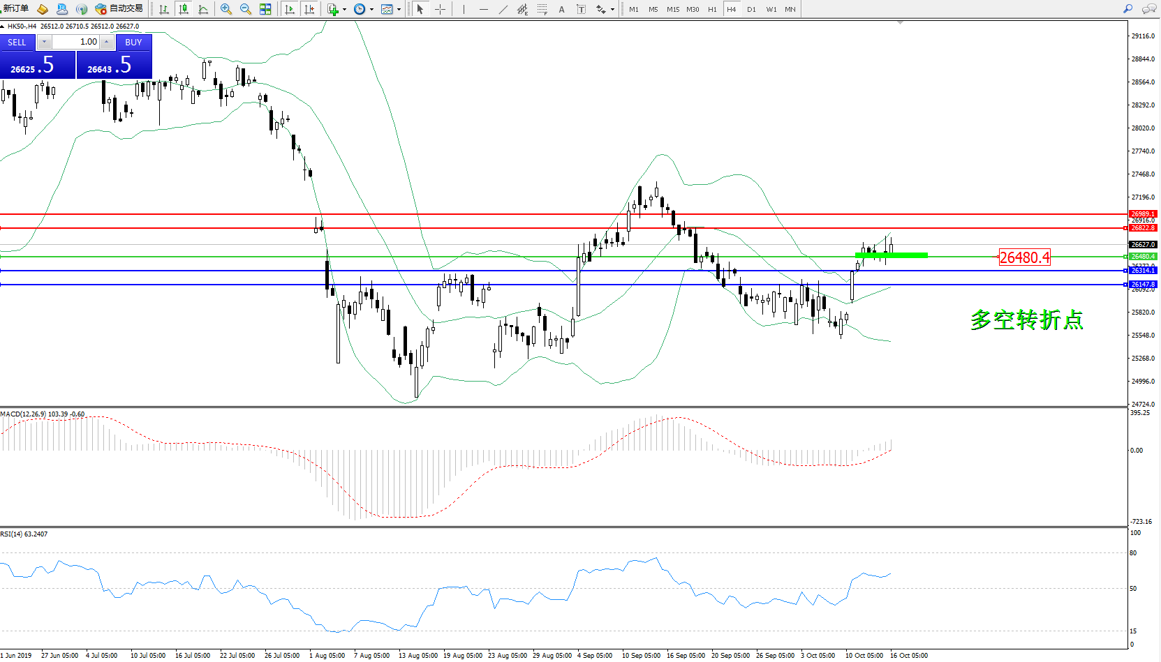Increase lot volume with up arrow
Viewport: 1161px width, 662px height.
[106, 42]
